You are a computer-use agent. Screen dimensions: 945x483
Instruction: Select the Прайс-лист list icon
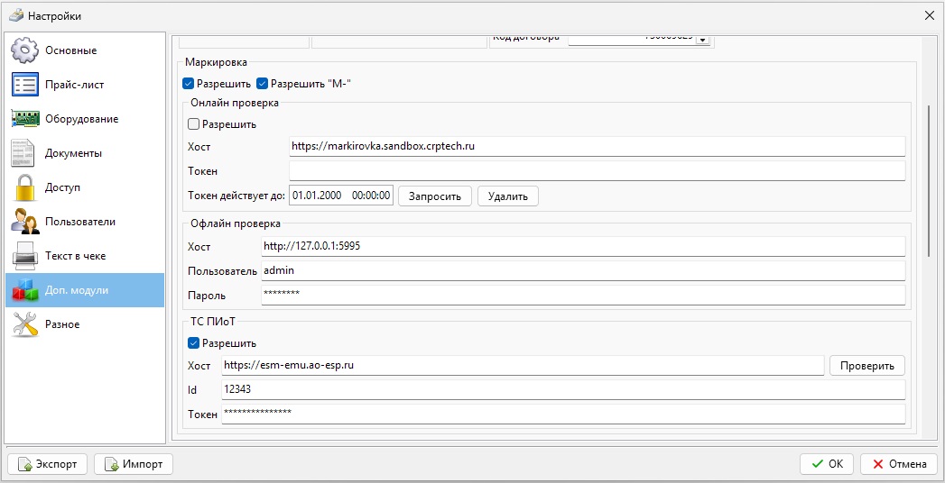click(x=25, y=85)
